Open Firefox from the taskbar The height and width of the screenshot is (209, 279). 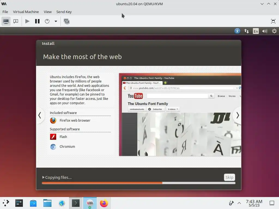104,203
